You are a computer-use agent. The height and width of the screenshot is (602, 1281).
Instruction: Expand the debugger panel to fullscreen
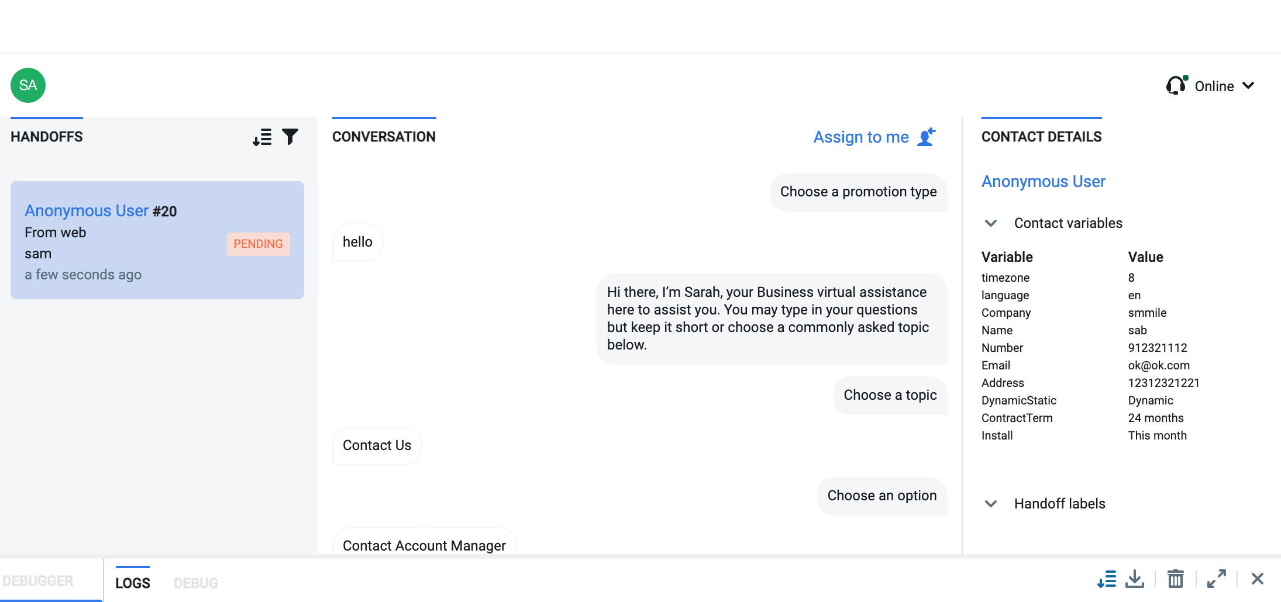pos(1217,579)
